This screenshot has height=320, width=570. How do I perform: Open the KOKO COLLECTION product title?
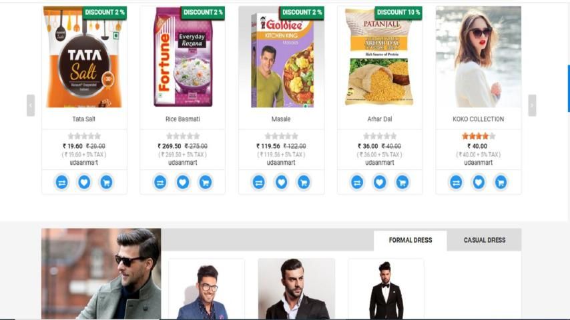coord(478,119)
